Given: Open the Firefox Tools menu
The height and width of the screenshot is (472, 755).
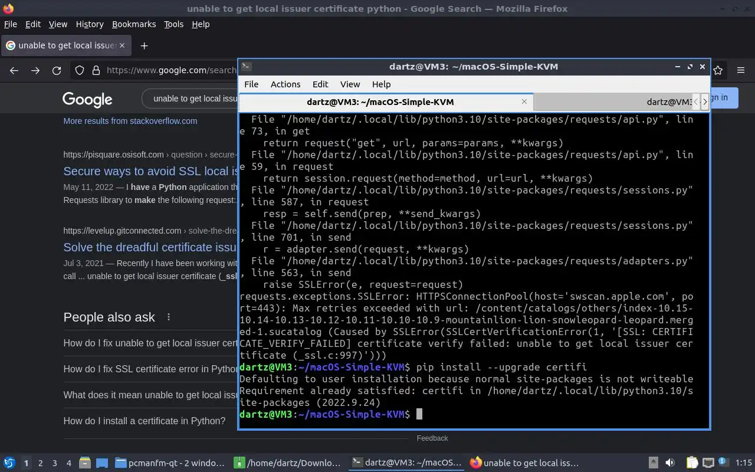Looking at the screenshot, I should 173,24.
